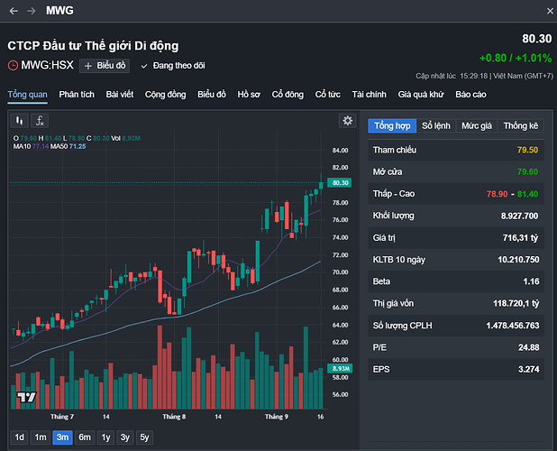Toggle the Đang theo dõi follow checkmark

coord(144,65)
